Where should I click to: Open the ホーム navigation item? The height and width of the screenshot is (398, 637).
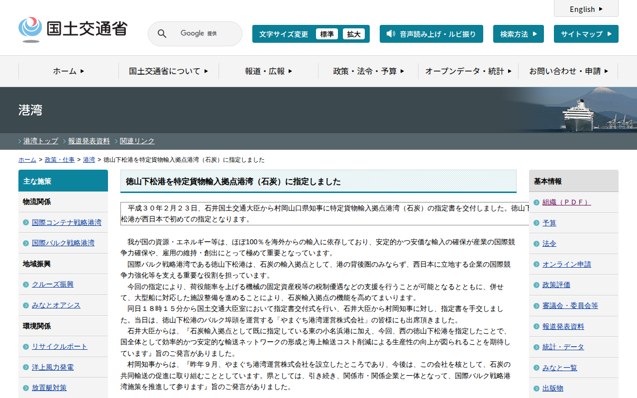[x=69, y=71]
